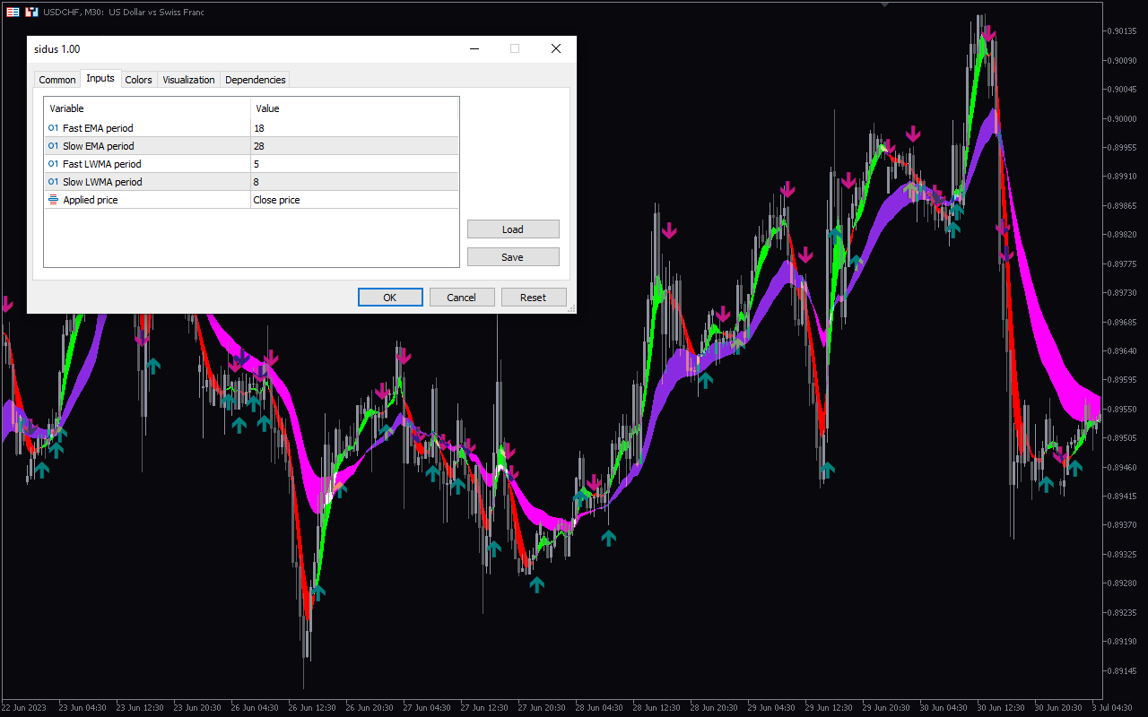This screenshot has width=1148, height=717.
Task: Open the Colors tab
Action: pos(139,80)
